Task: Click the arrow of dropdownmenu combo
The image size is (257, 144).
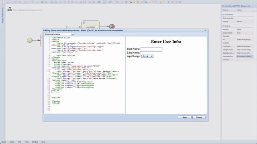Action: pyautogui.click(x=73, y=34)
